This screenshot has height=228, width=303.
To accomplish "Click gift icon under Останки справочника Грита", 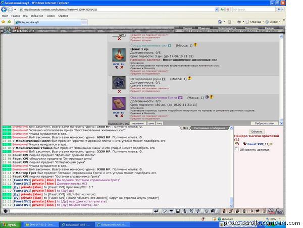I will (x=116, y=116).
